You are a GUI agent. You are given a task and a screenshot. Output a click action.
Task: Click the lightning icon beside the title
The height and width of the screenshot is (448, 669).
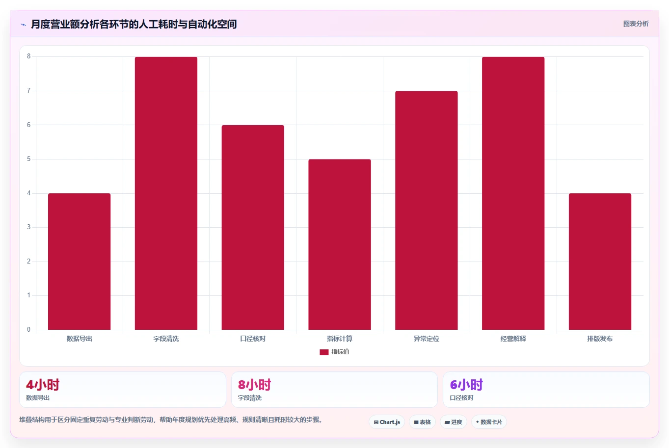23,25
